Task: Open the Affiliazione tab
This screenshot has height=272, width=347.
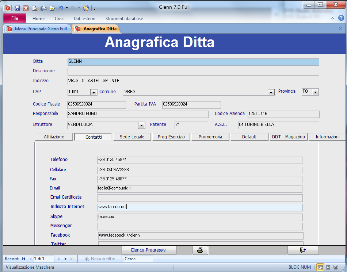Action: 54,137
